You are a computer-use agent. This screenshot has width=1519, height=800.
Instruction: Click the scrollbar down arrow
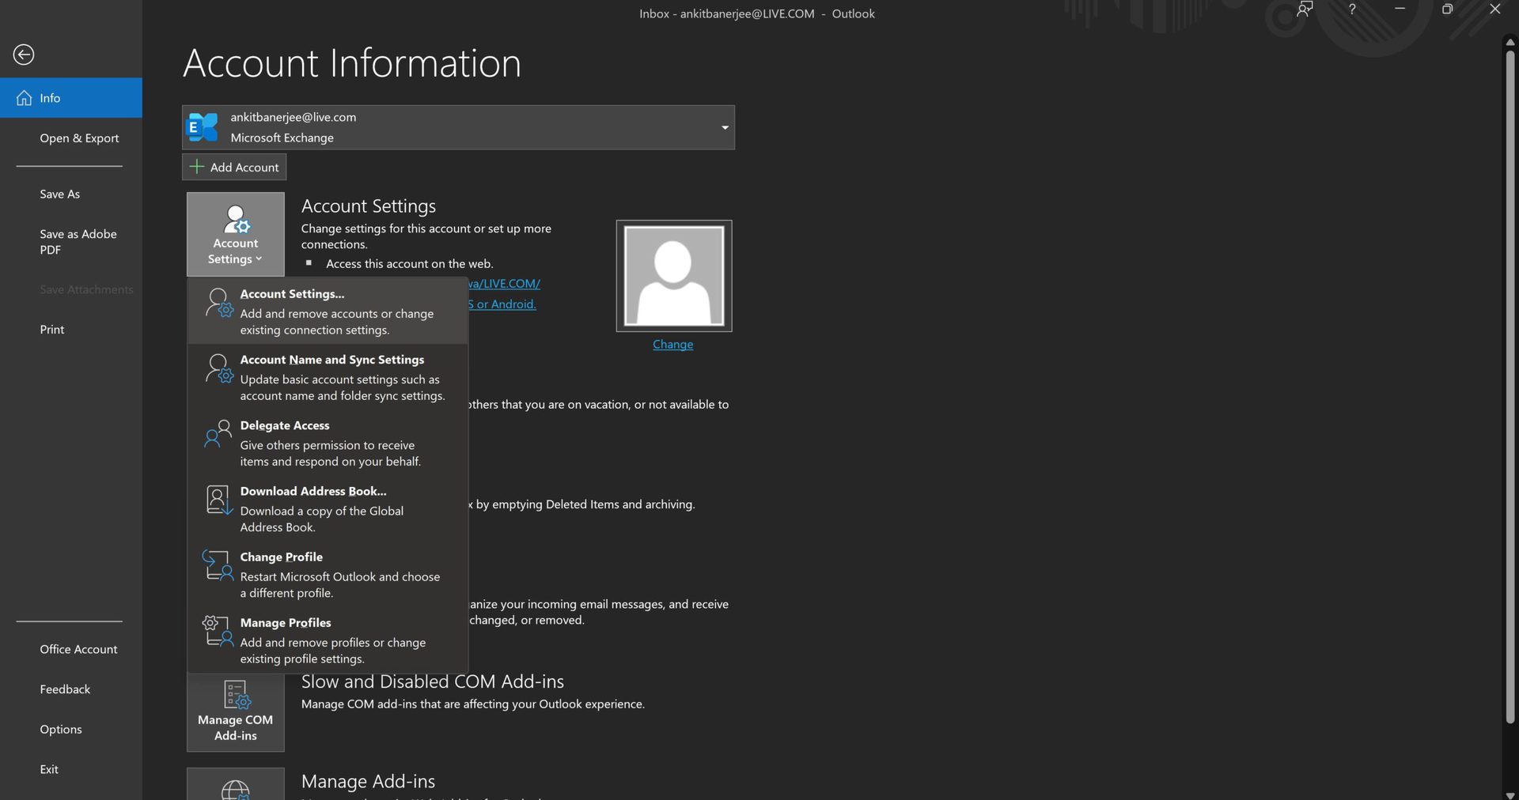1510,794
